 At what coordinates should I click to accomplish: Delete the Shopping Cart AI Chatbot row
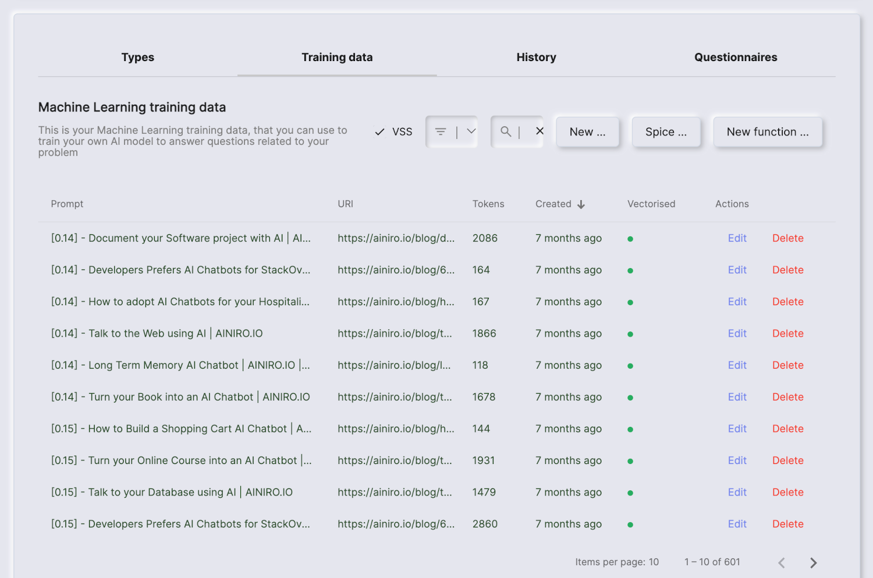pos(787,429)
